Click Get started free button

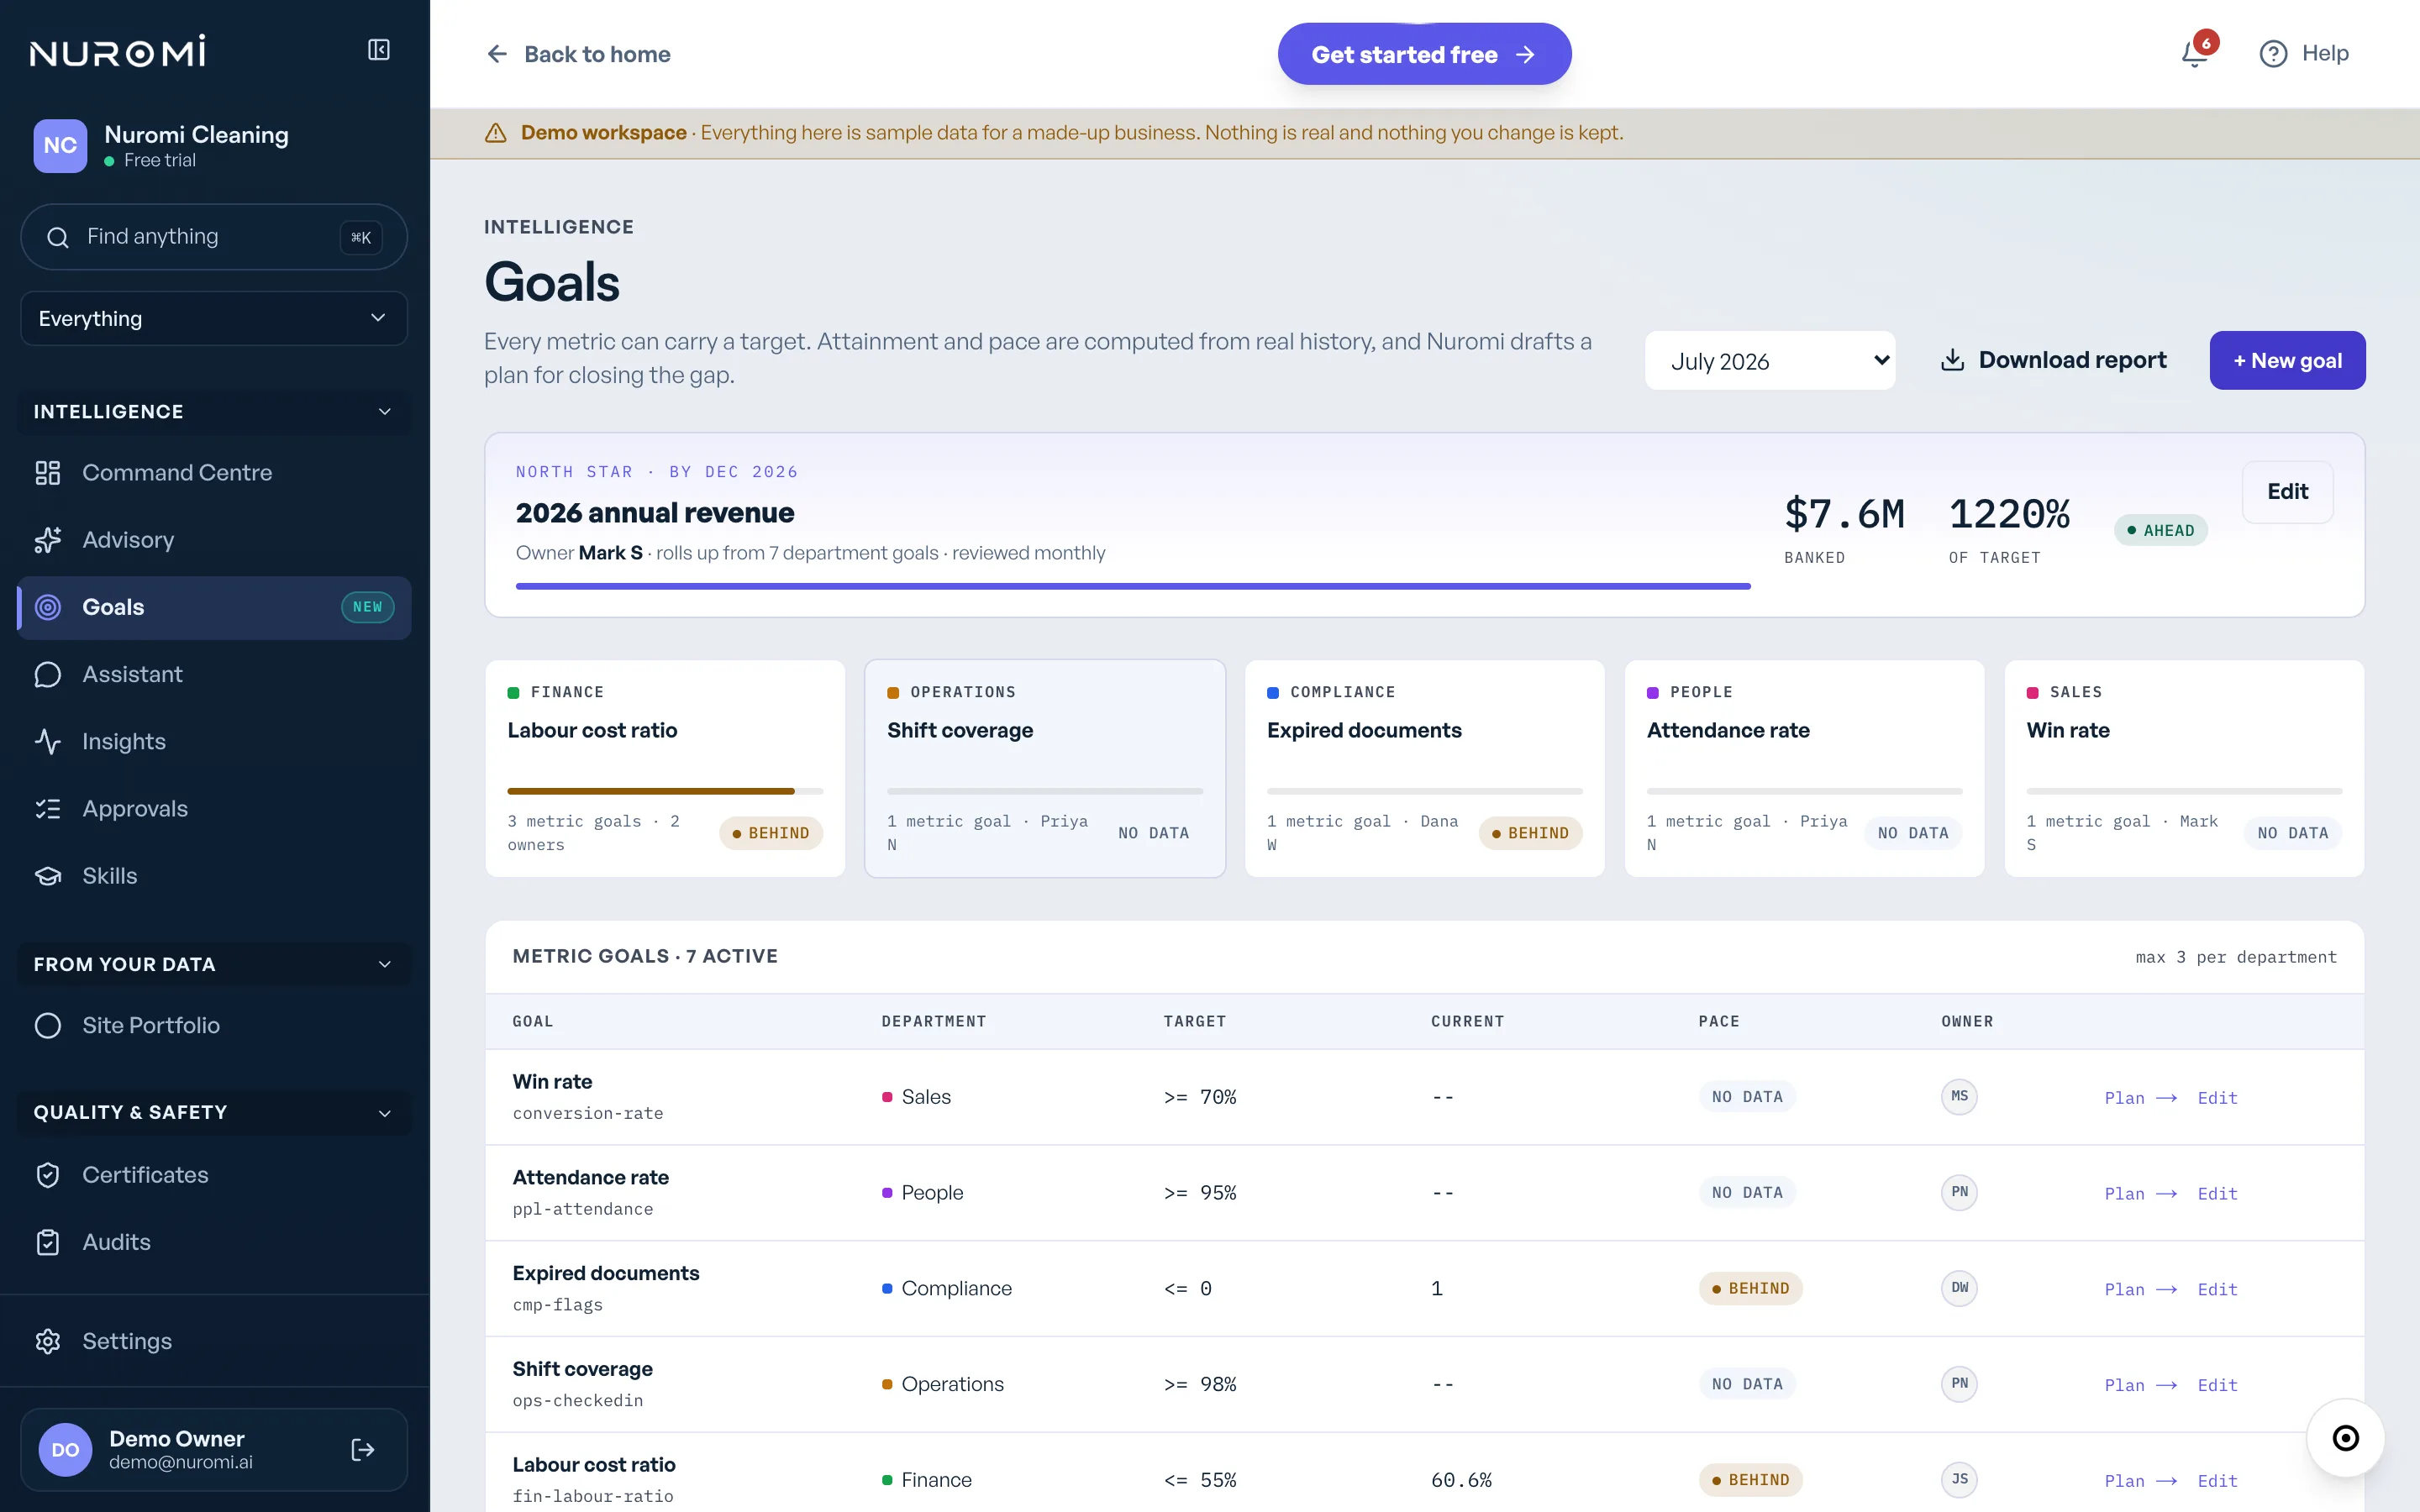coord(1424,54)
